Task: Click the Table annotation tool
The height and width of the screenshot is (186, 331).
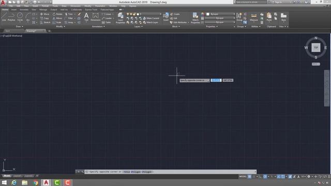Action: 107,22
